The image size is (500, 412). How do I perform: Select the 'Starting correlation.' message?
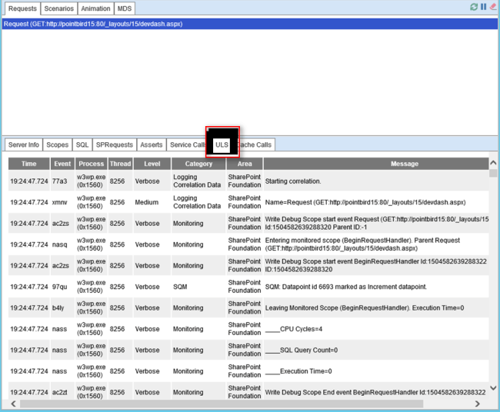click(293, 181)
